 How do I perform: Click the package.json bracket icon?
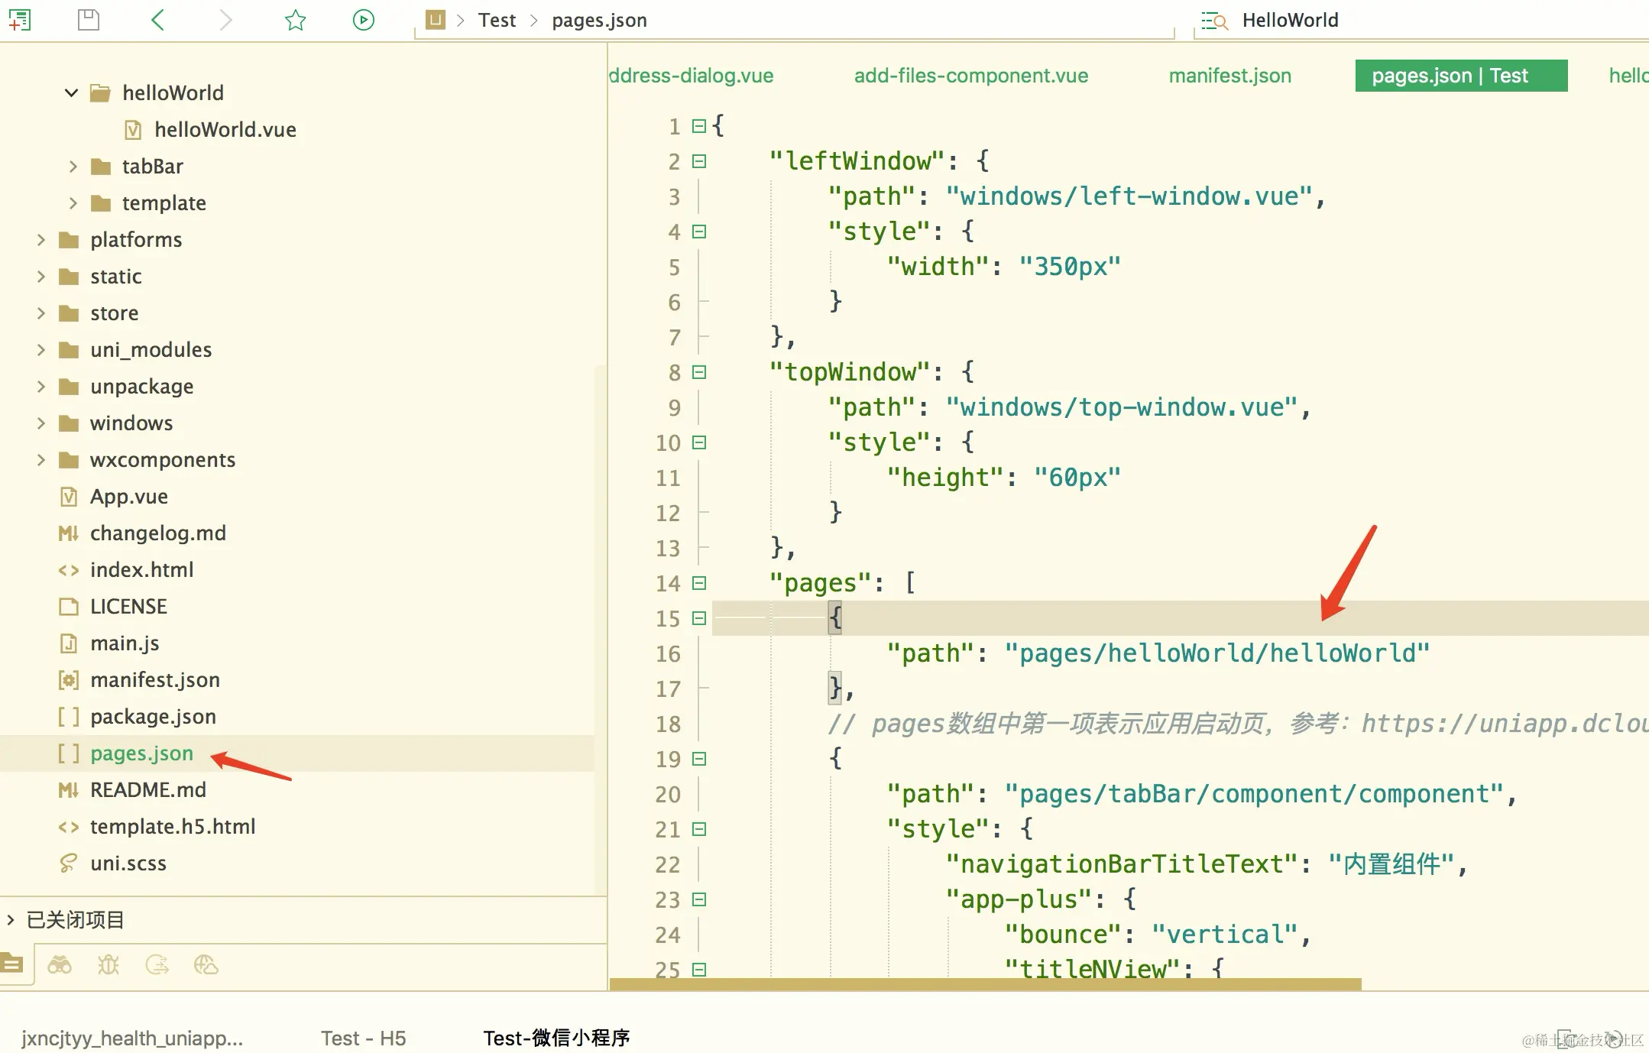69,717
